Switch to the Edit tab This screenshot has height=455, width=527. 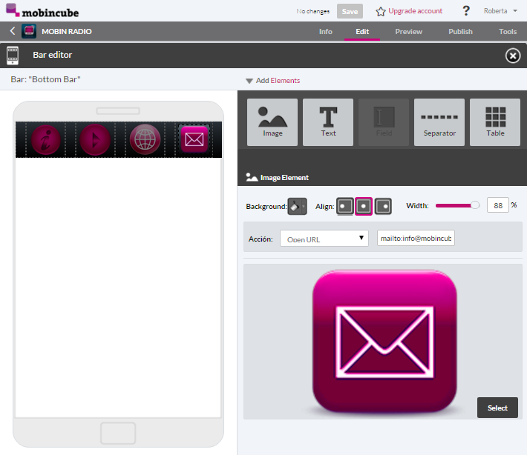click(362, 32)
